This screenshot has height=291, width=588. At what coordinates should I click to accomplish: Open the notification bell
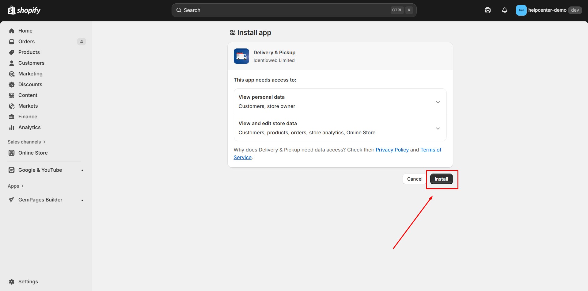(x=504, y=10)
